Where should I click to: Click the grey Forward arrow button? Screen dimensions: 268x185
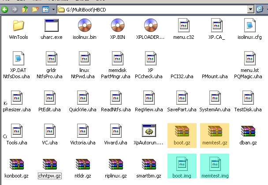tap(15, 9)
